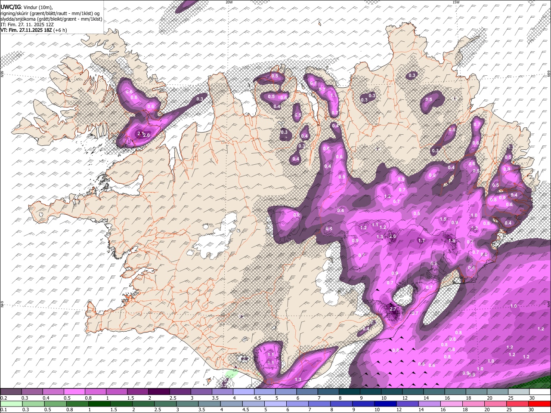Click the dark teal 8 swatch in the upper legend row

tap(349, 392)
